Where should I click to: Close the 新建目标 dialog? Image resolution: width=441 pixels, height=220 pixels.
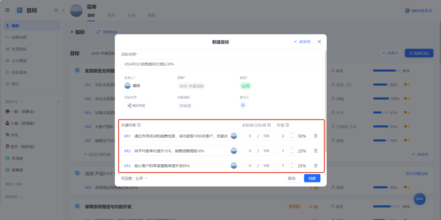(x=319, y=42)
